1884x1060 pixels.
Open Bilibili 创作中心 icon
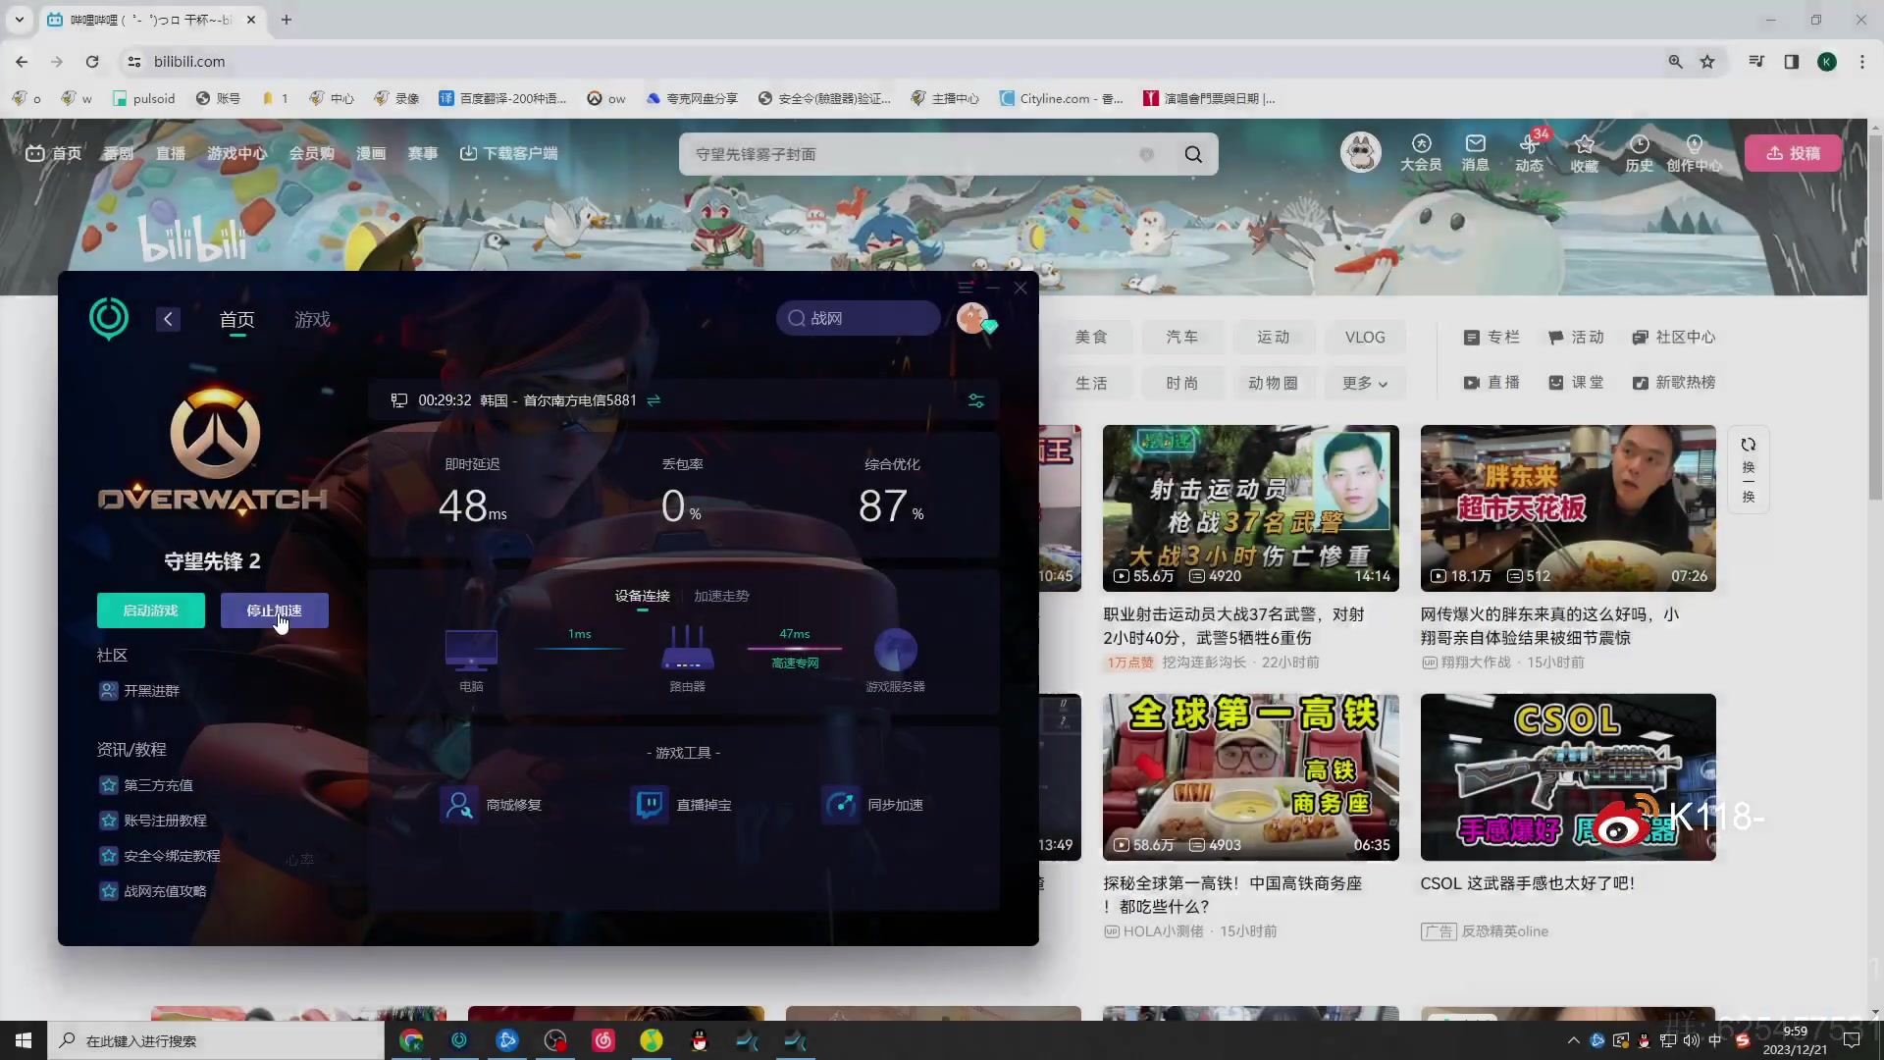pos(1694,153)
